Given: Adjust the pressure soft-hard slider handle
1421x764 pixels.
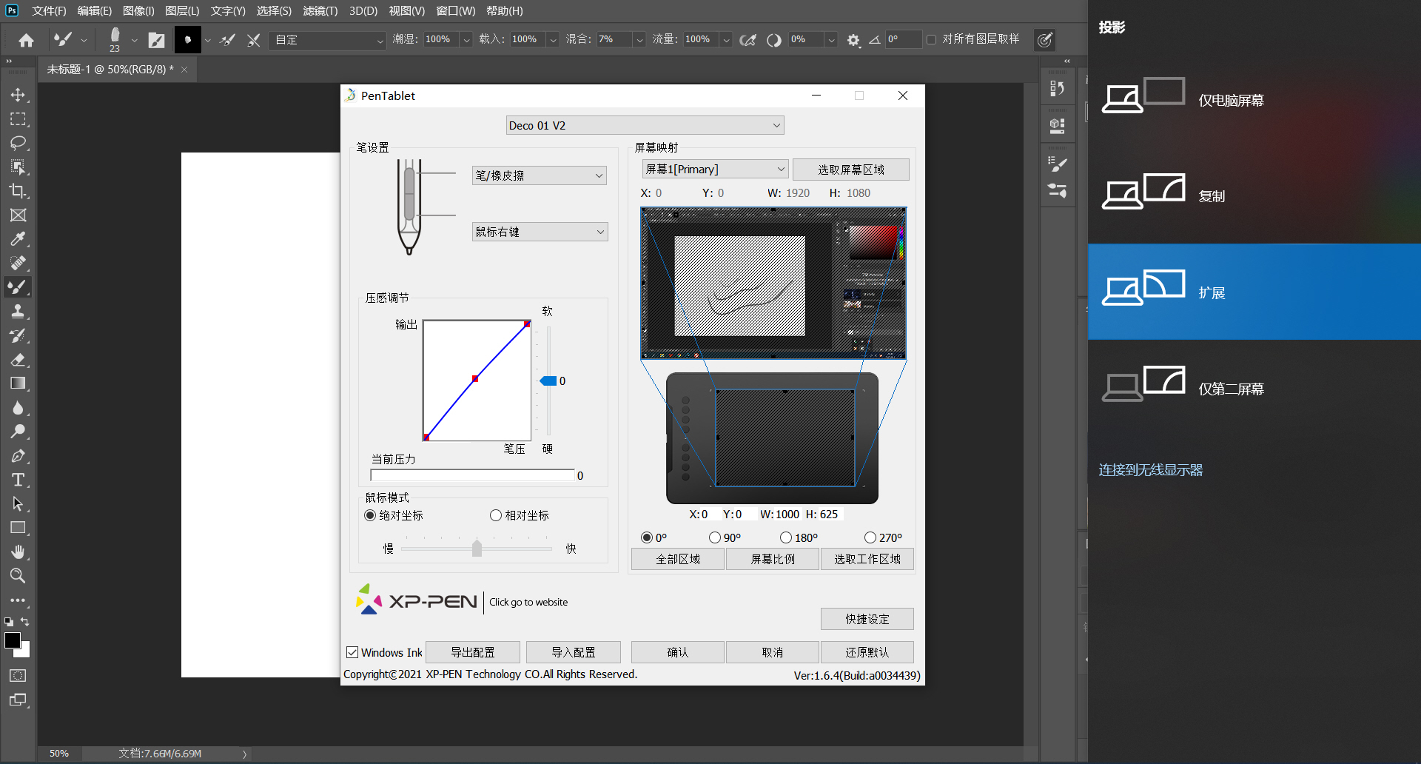Looking at the screenshot, I should click(x=548, y=381).
